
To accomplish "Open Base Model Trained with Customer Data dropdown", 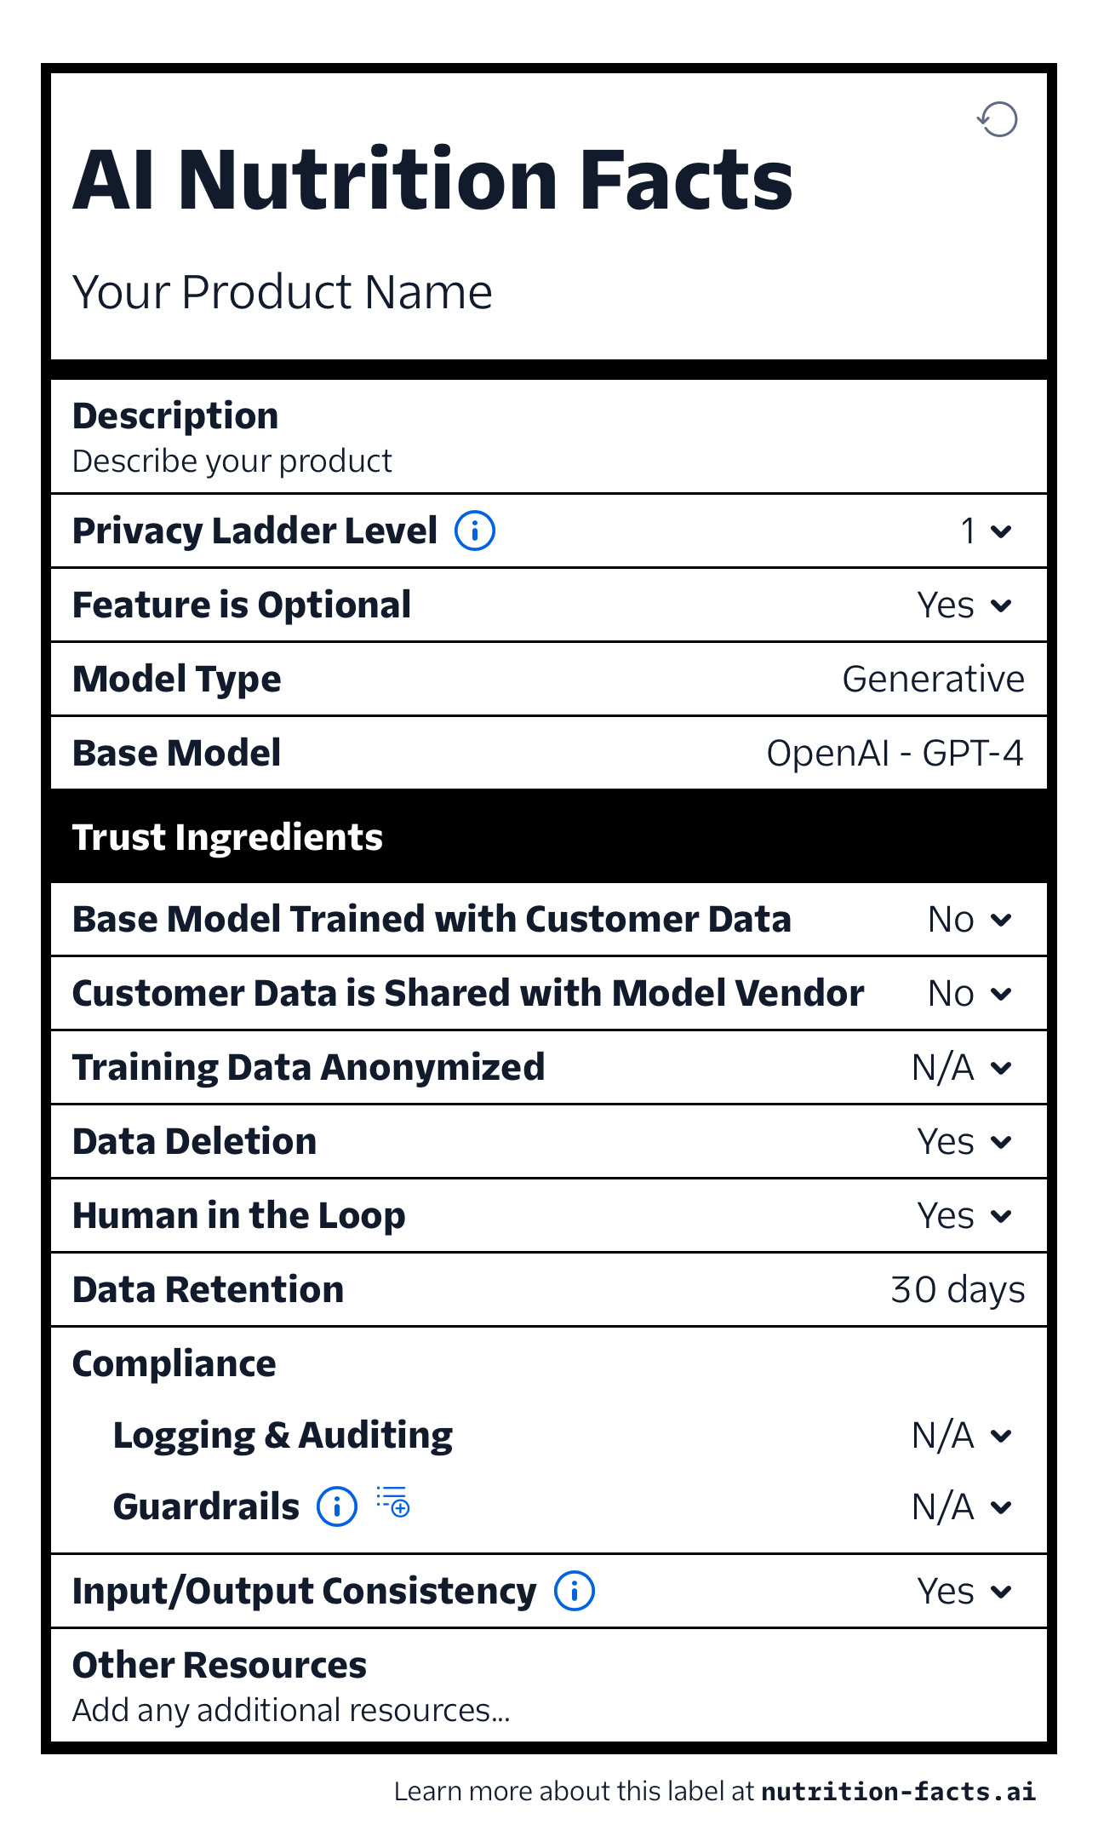I will click(x=970, y=919).
